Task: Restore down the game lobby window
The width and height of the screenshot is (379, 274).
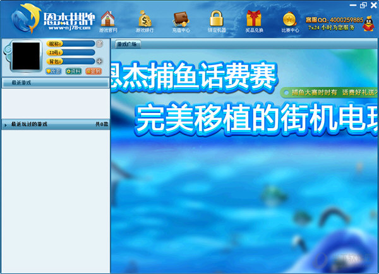Action: pyautogui.click(x=363, y=5)
